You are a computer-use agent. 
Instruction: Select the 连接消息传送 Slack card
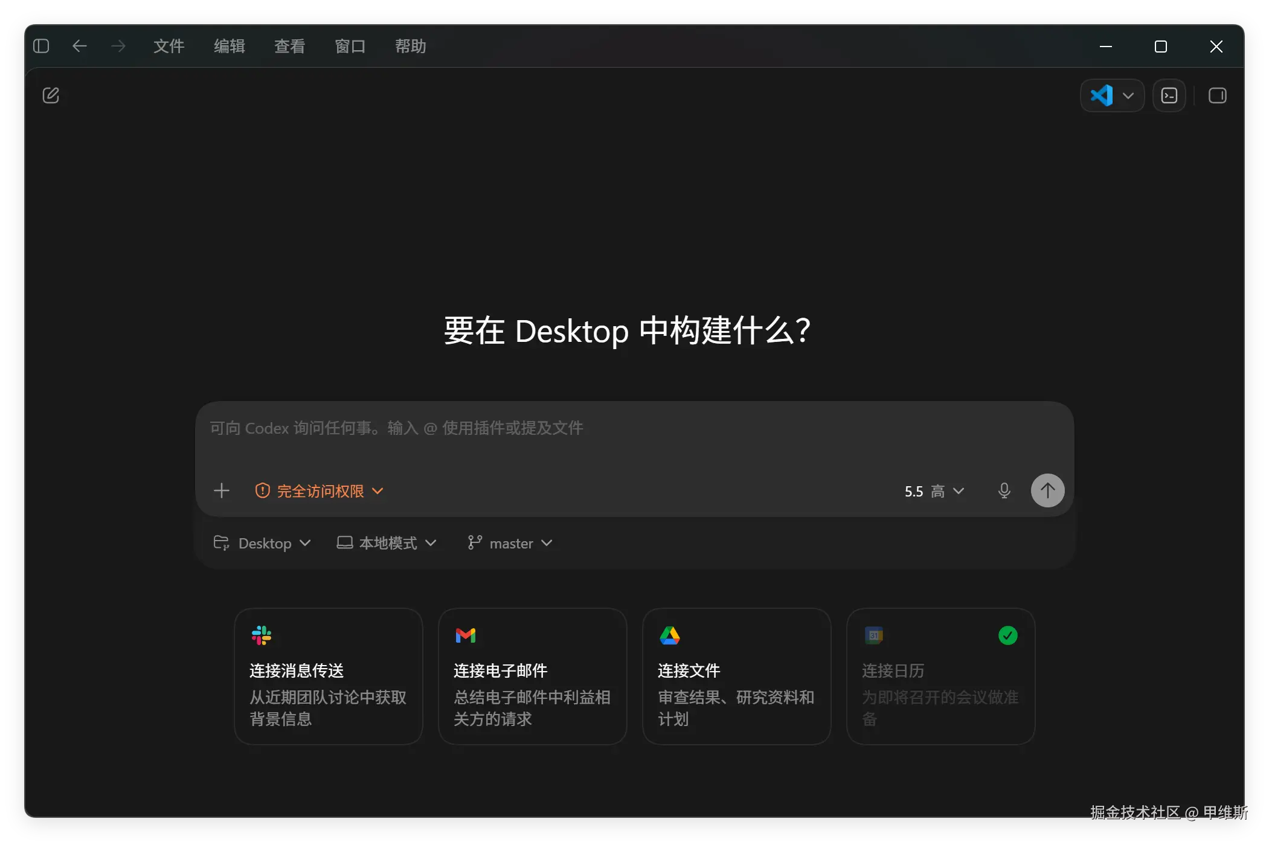(328, 676)
